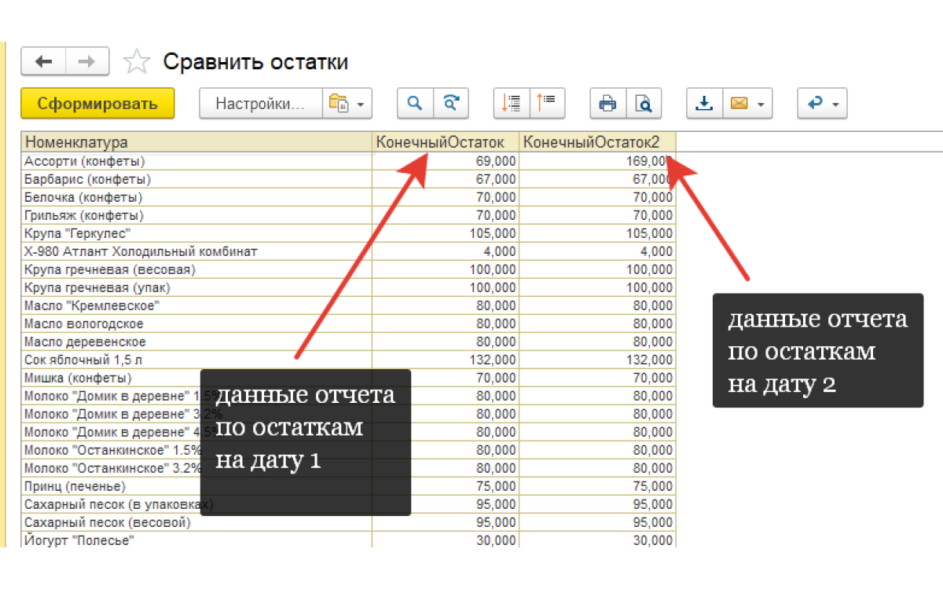Screen dimensions: 943x589
Task: Expand the blue arrow dropdown
Action: [822, 104]
